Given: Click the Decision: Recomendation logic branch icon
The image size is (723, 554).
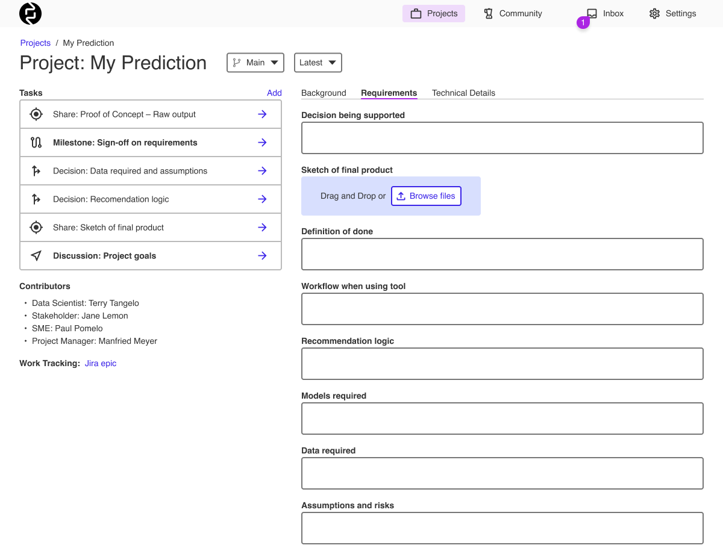Looking at the screenshot, I should click(x=36, y=199).
